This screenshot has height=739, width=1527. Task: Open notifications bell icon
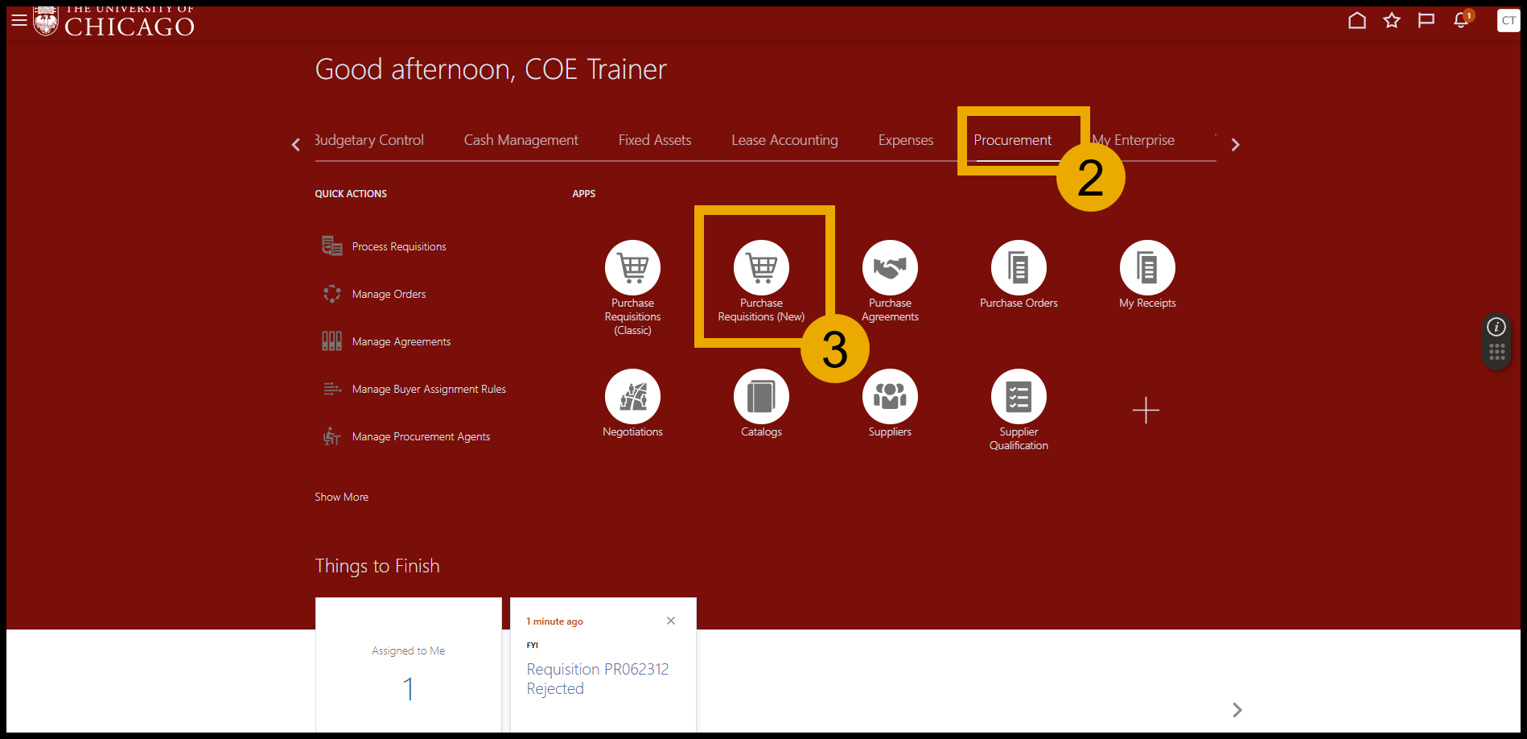pos(1461,21)
